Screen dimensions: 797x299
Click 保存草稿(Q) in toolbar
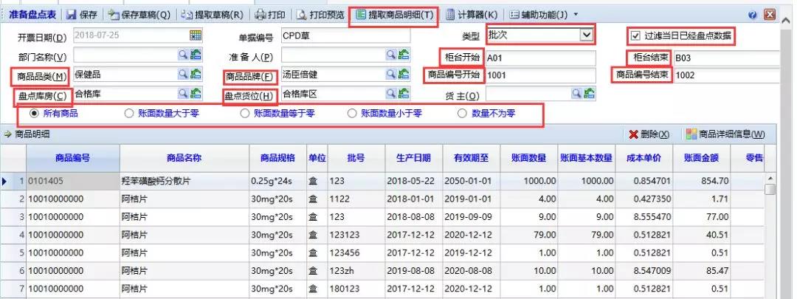point(139,15)
